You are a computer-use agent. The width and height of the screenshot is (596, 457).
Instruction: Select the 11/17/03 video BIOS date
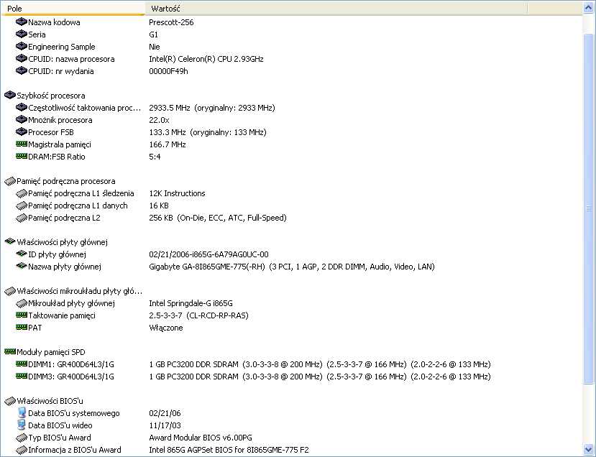coord(165,425)
